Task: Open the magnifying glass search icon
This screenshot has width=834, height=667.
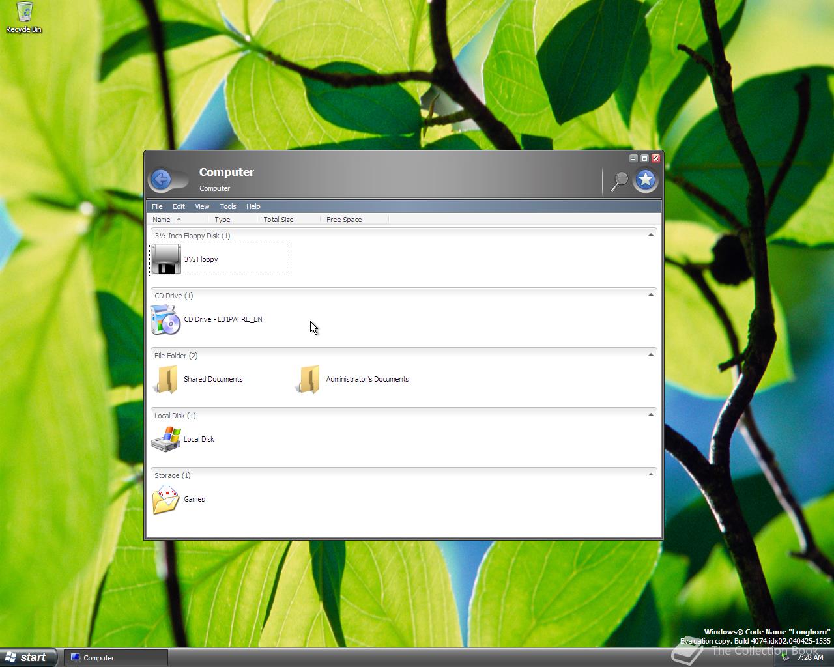Action: (x=618, y=181)
